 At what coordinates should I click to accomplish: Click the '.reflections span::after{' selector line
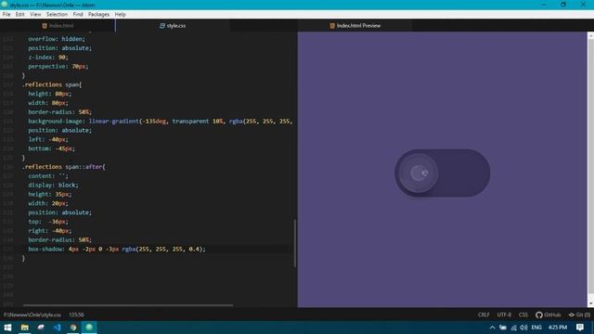click(x=64, y=167)
